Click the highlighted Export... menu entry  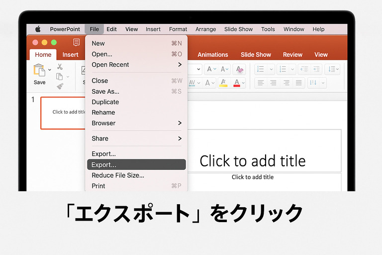[x=136, y=165]
